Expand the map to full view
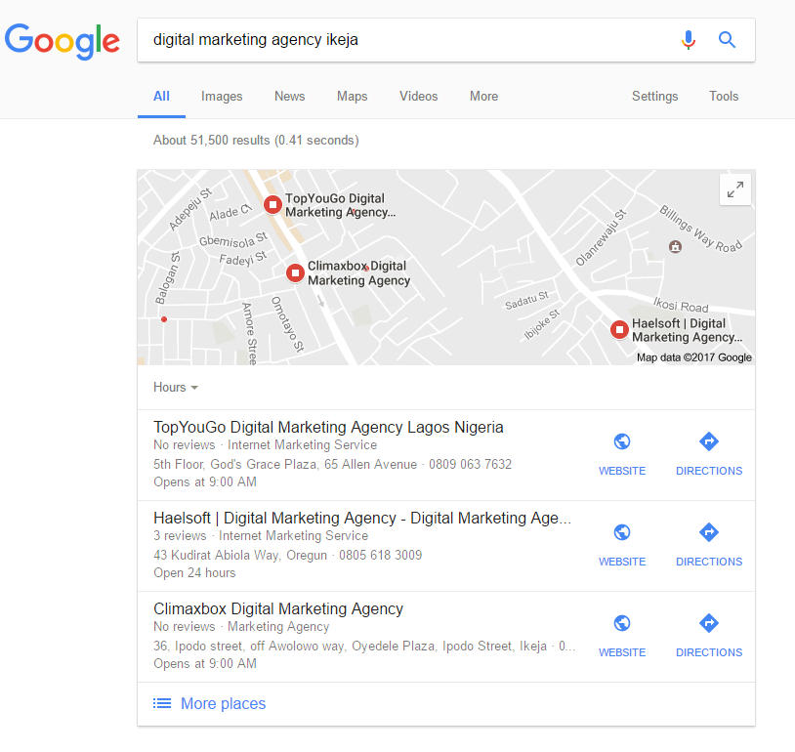The image size is (795, 752). pyautogui.click(x=734, y=189)
